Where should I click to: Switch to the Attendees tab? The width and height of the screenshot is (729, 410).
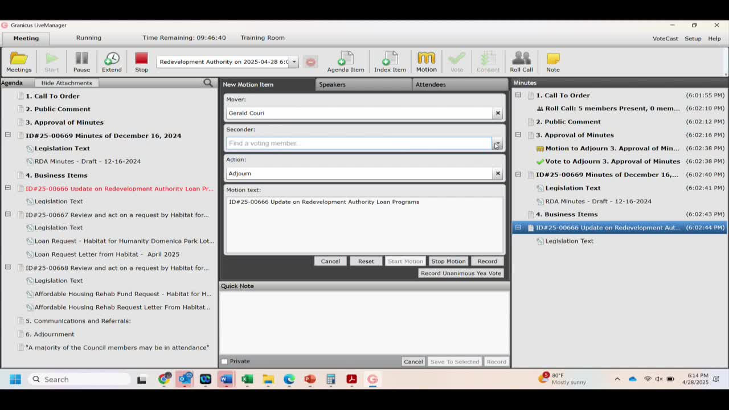[x=431, y=84]
